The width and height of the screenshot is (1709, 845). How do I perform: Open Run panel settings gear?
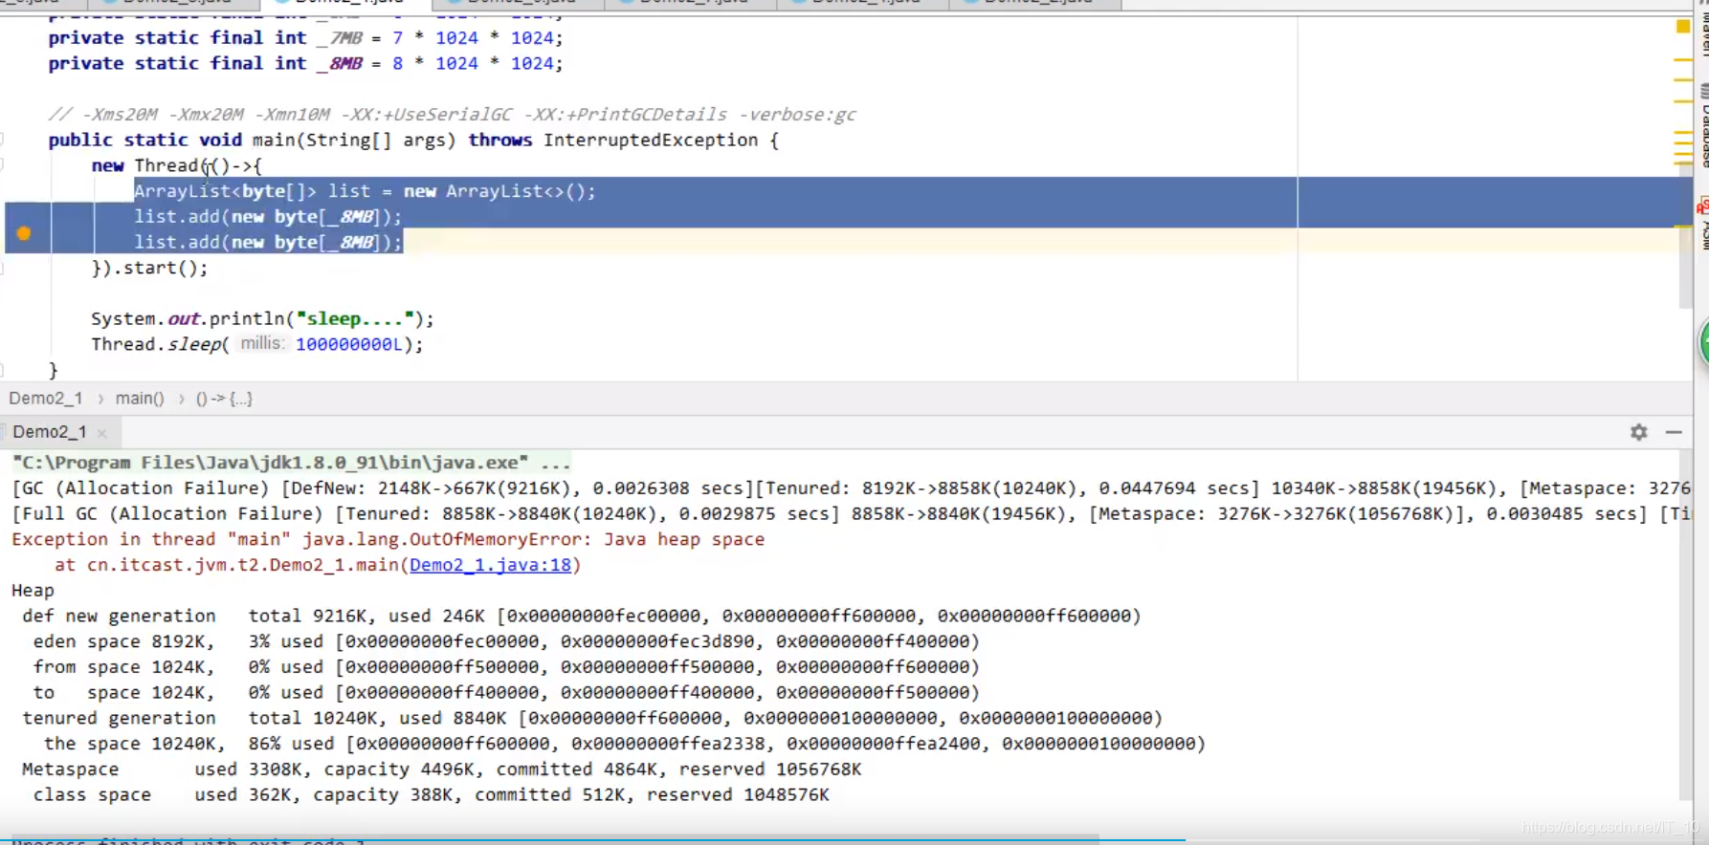click(1639, 432)
